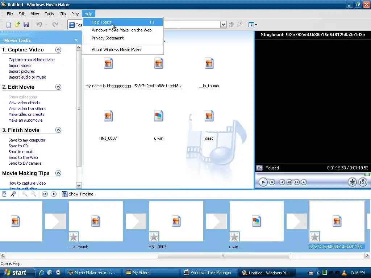
Task: Click the Narrate Timeline microphone icon
Action: [x=13, y=194]
